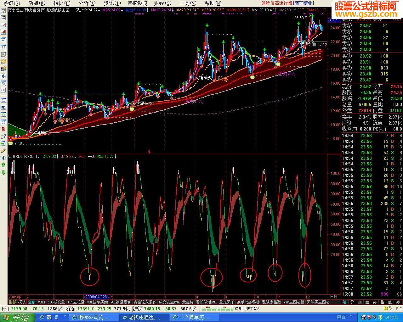Open the 港股期货 menu
Viewport: 403px width, 322px height.
coord(138,3)
